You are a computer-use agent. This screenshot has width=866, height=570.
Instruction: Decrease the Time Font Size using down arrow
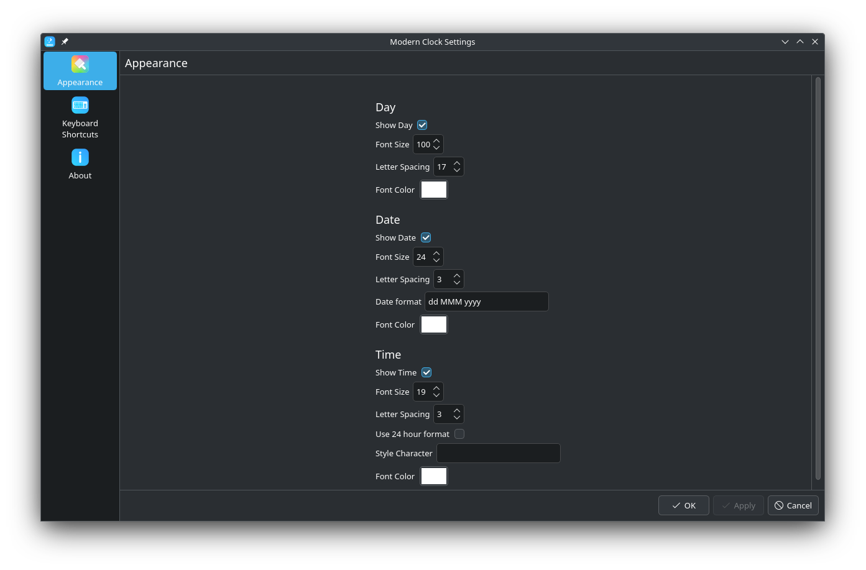[436, 395]
